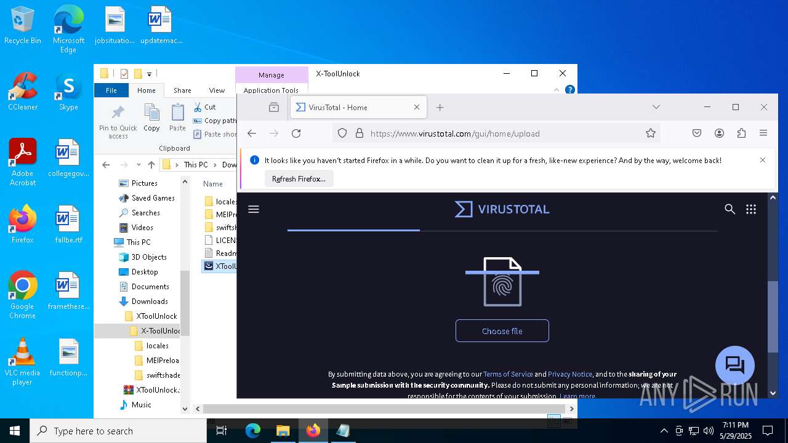Open Firefox account icon in toolbar

[x=719, y=133]
